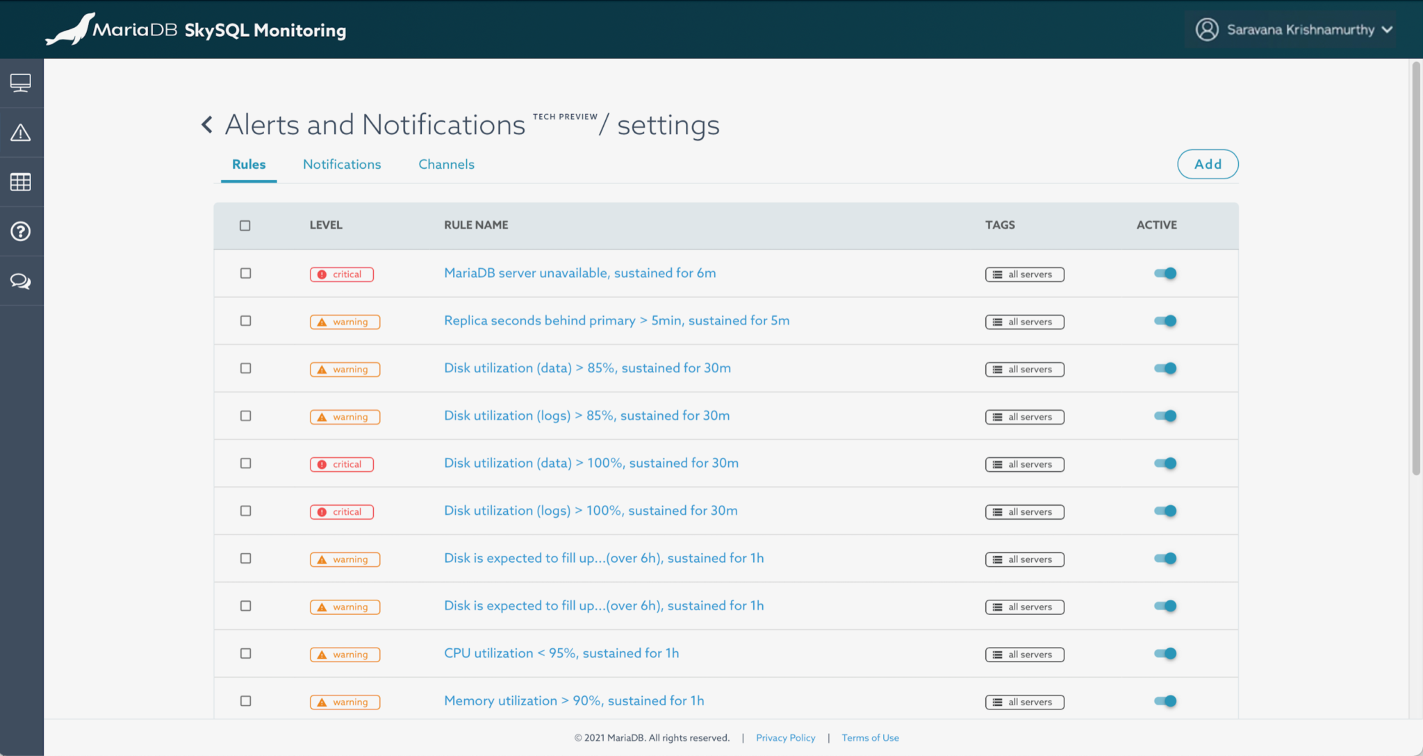Open the Chat feedback sidebar icon
Viewport: 1423px width, 756px height.
pos(21,281)
